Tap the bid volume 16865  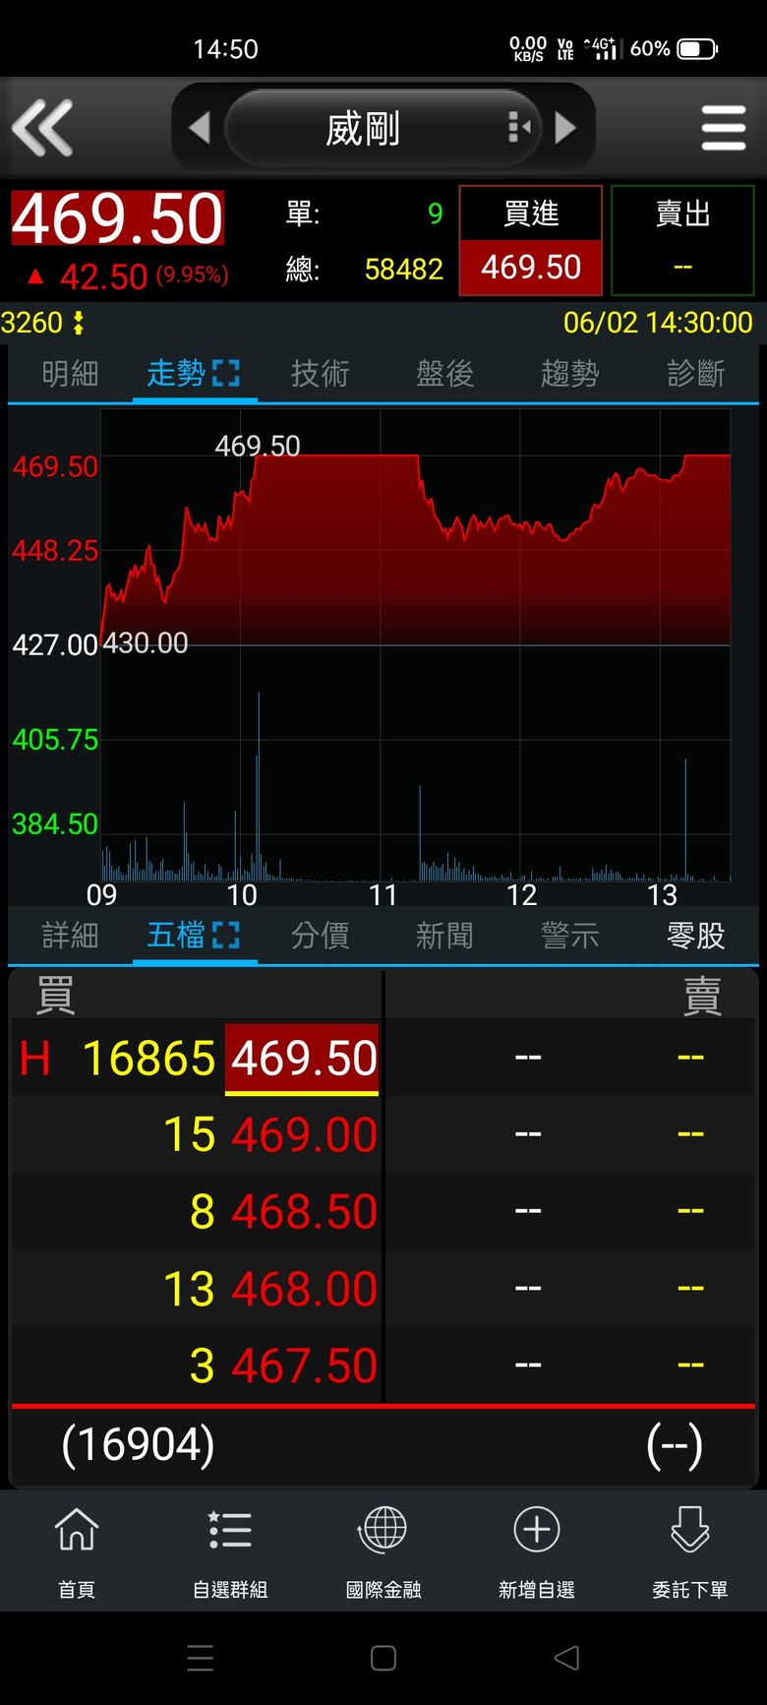click(148, 1059)
